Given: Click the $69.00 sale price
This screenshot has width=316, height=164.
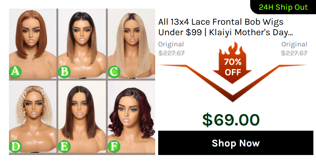Looking at the screenshot, I should tap(231, 120).
